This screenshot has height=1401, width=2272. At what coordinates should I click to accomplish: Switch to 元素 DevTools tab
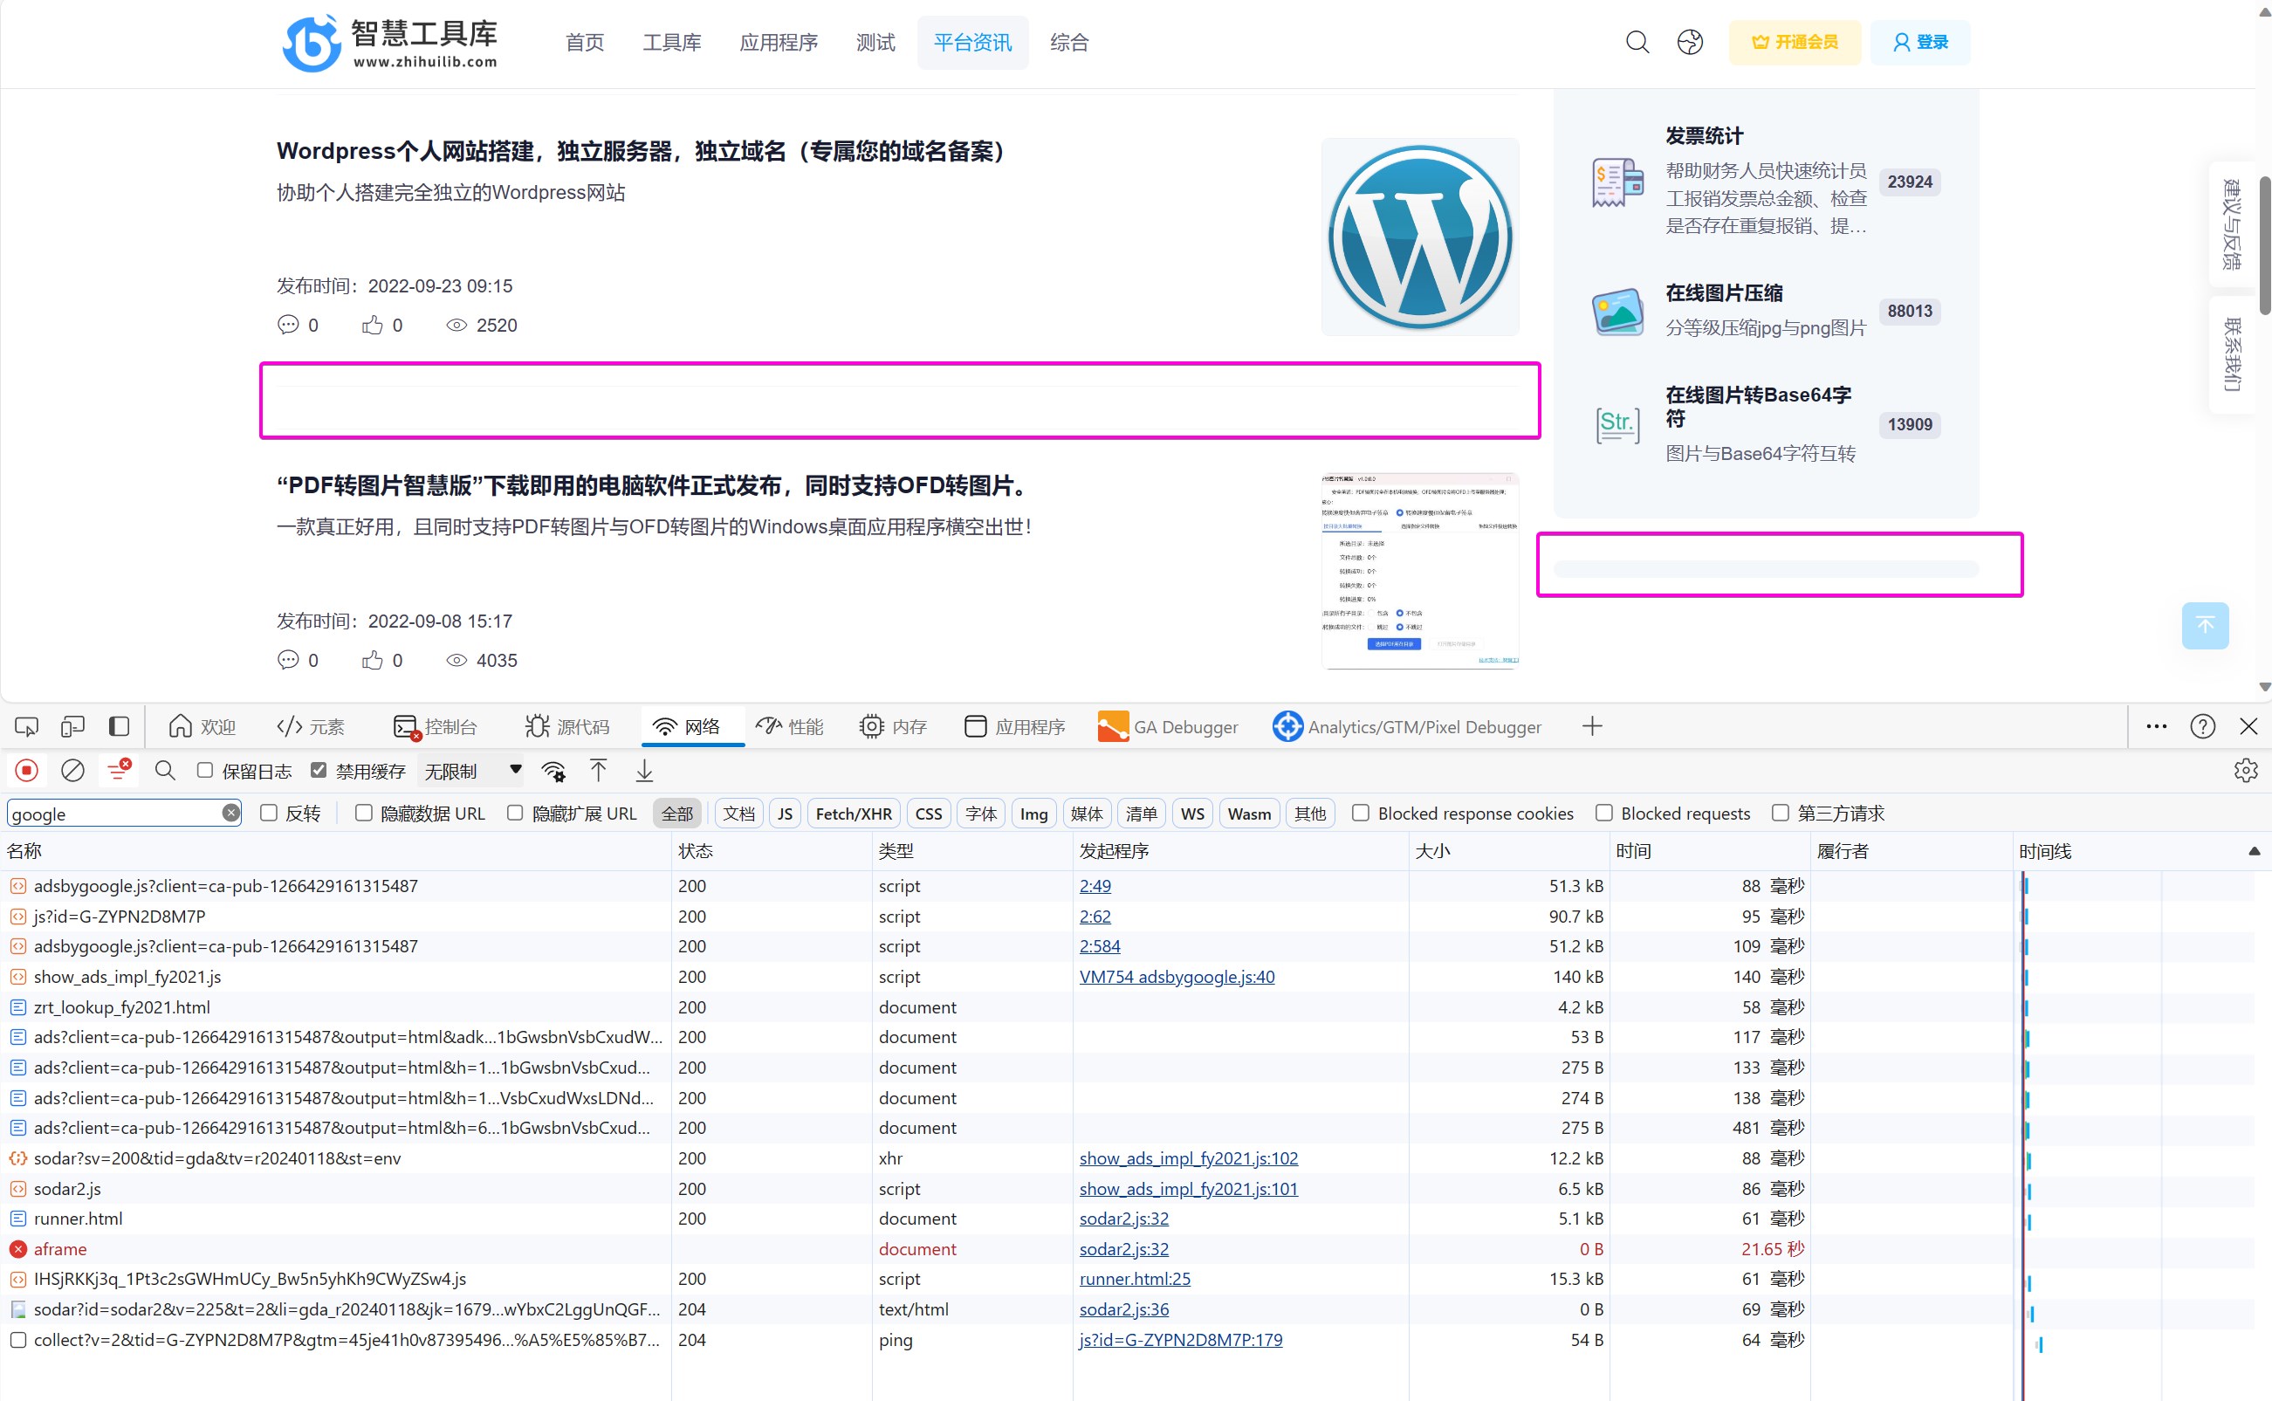pos(311,726)
